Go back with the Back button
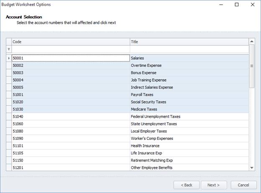The width and height of the screenshot is (261, 193). pyautogui.click(x=186, y=185)
